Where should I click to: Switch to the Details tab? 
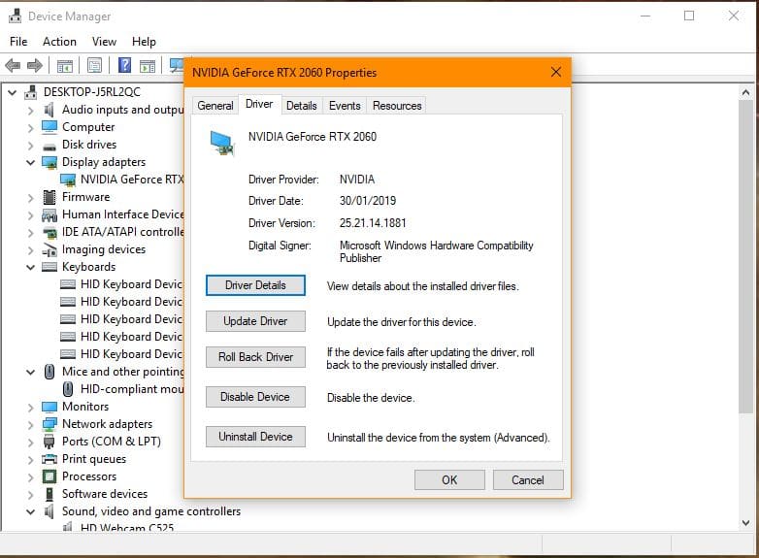[x=301, y=106]
